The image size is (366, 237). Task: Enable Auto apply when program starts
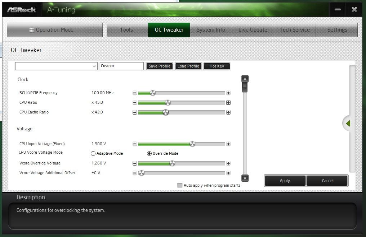click(x=179, y=185)
